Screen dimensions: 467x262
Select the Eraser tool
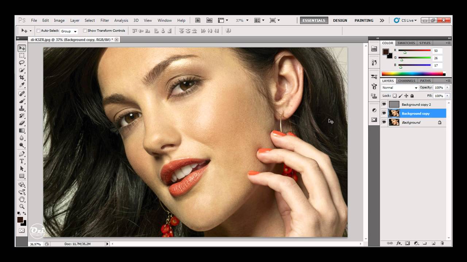tap(22, 123)
